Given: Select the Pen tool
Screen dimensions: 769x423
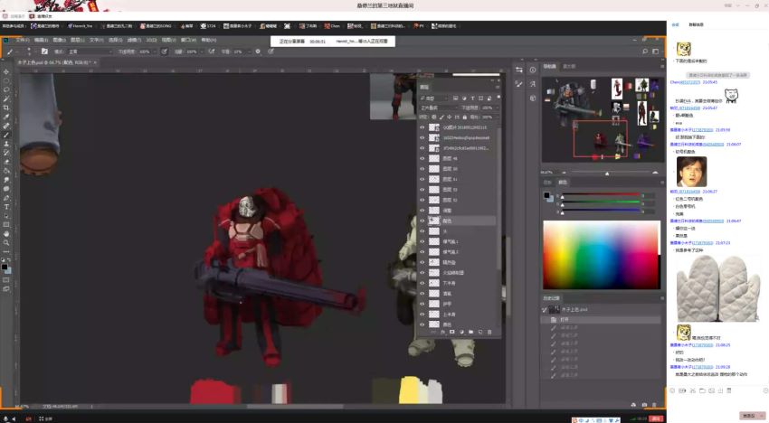Looking at the screenshot, I should (6, 198).
